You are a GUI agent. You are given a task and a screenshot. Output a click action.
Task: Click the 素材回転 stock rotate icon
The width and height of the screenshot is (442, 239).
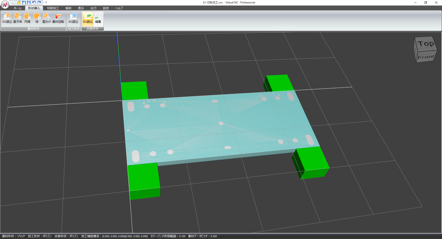pos(58,18)
